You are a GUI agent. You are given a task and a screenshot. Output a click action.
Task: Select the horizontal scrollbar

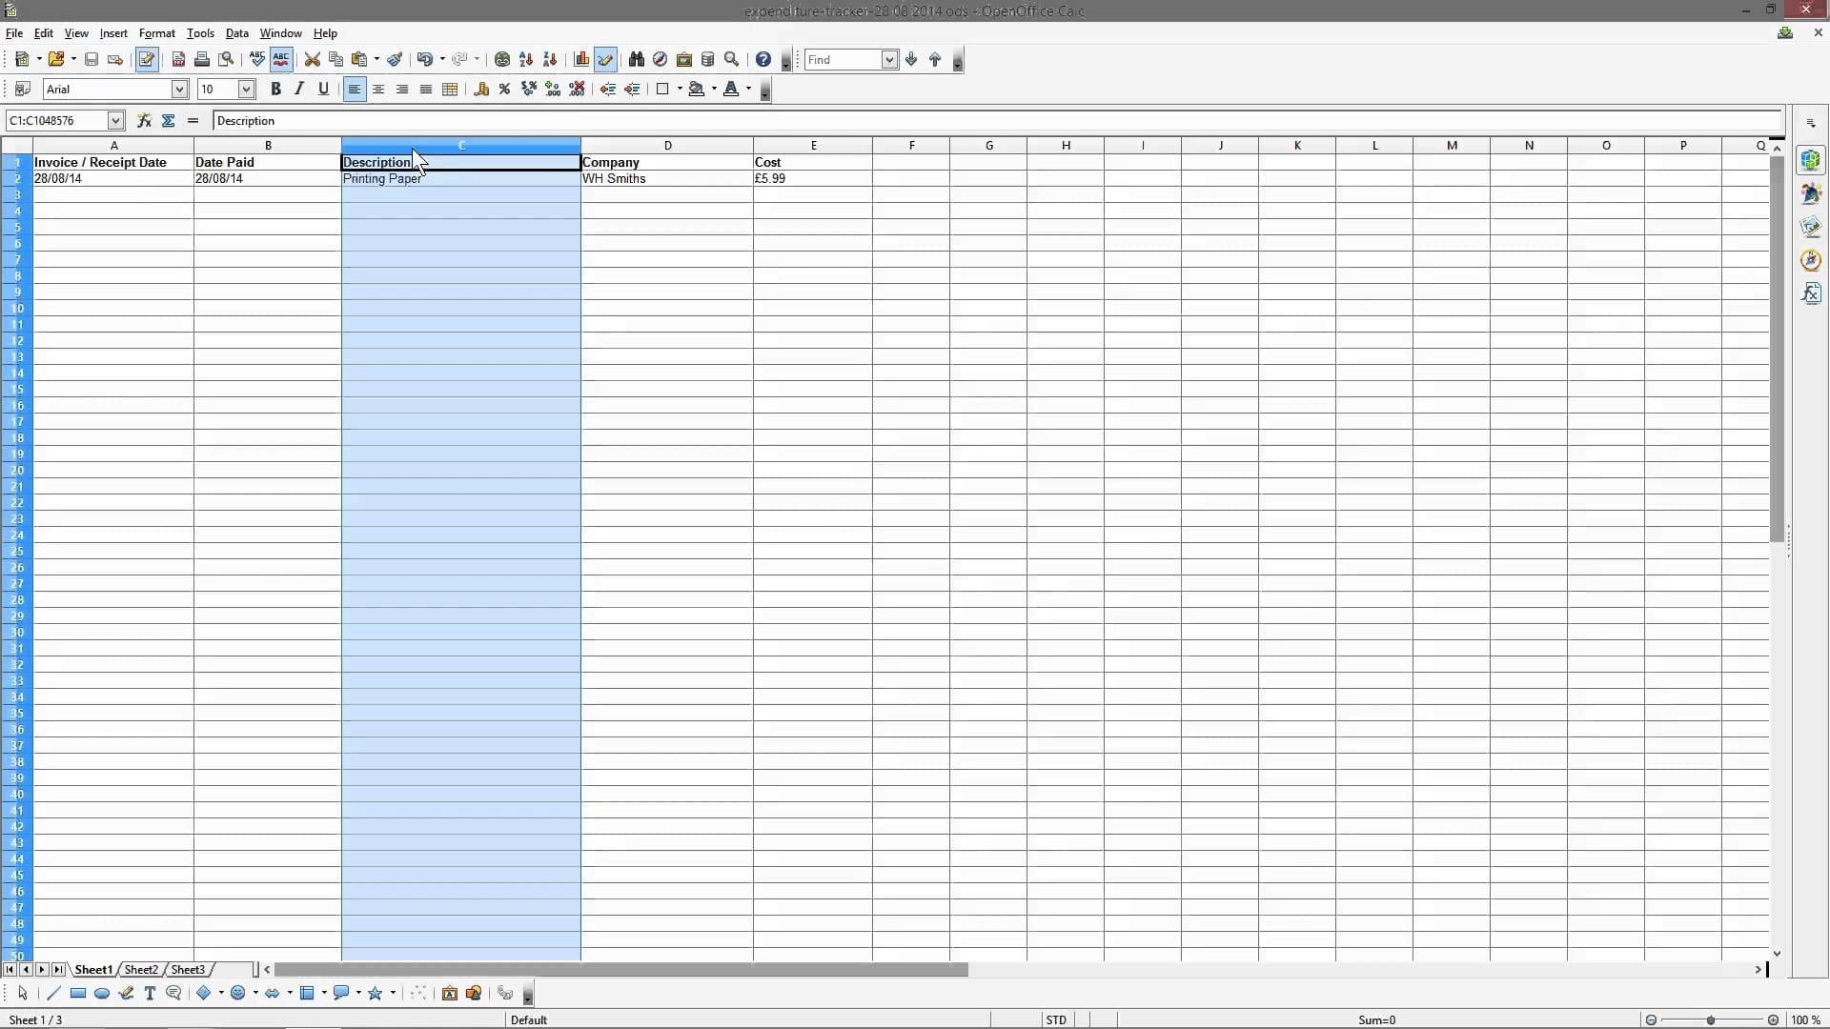pyautogui.click(x=616, y=969)
